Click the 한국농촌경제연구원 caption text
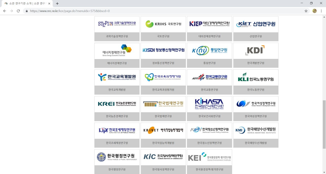Image resolution: width=326 pixels, height=174 pixels. [x=117, y=116]
